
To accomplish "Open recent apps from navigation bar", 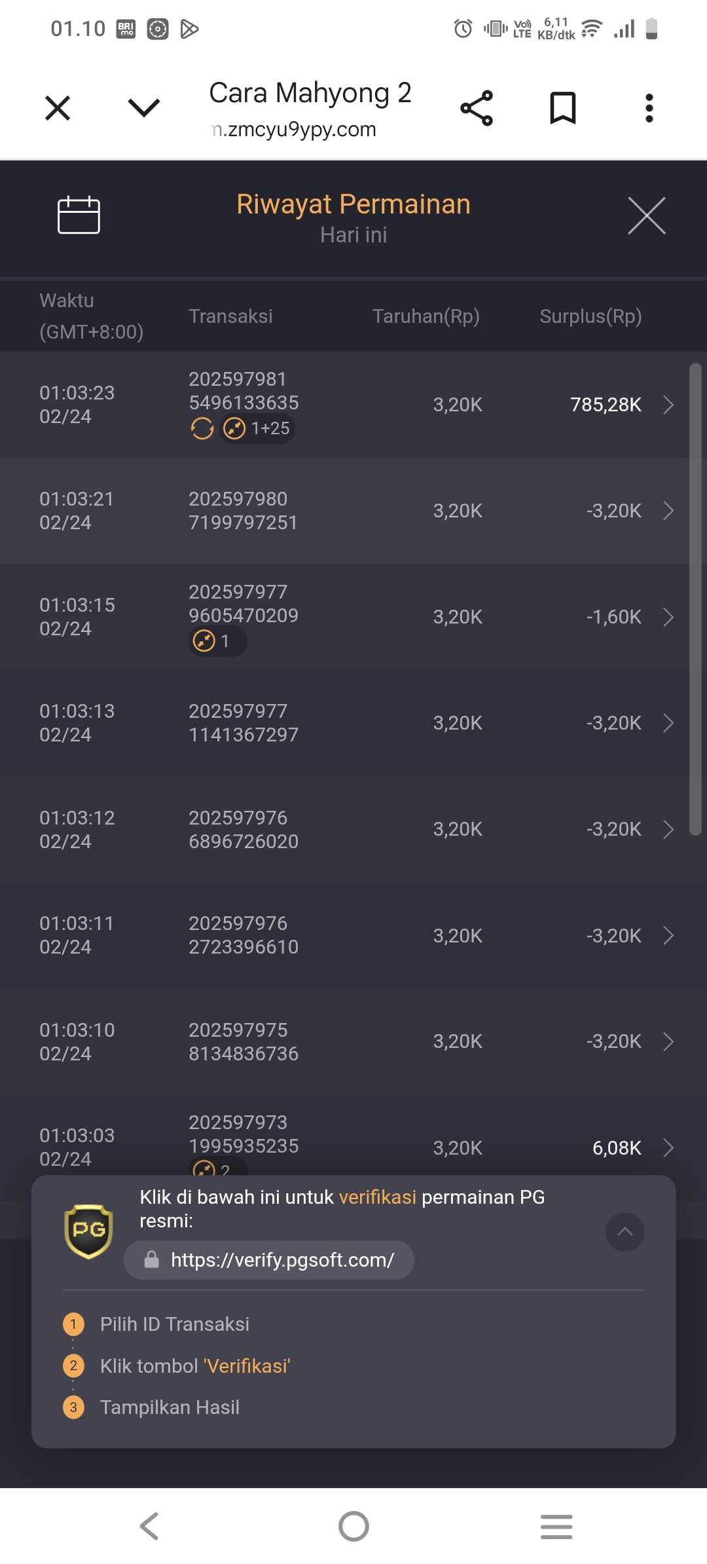I will 556,1526.
